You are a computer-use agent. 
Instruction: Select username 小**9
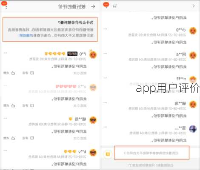[x=181, y=30]
